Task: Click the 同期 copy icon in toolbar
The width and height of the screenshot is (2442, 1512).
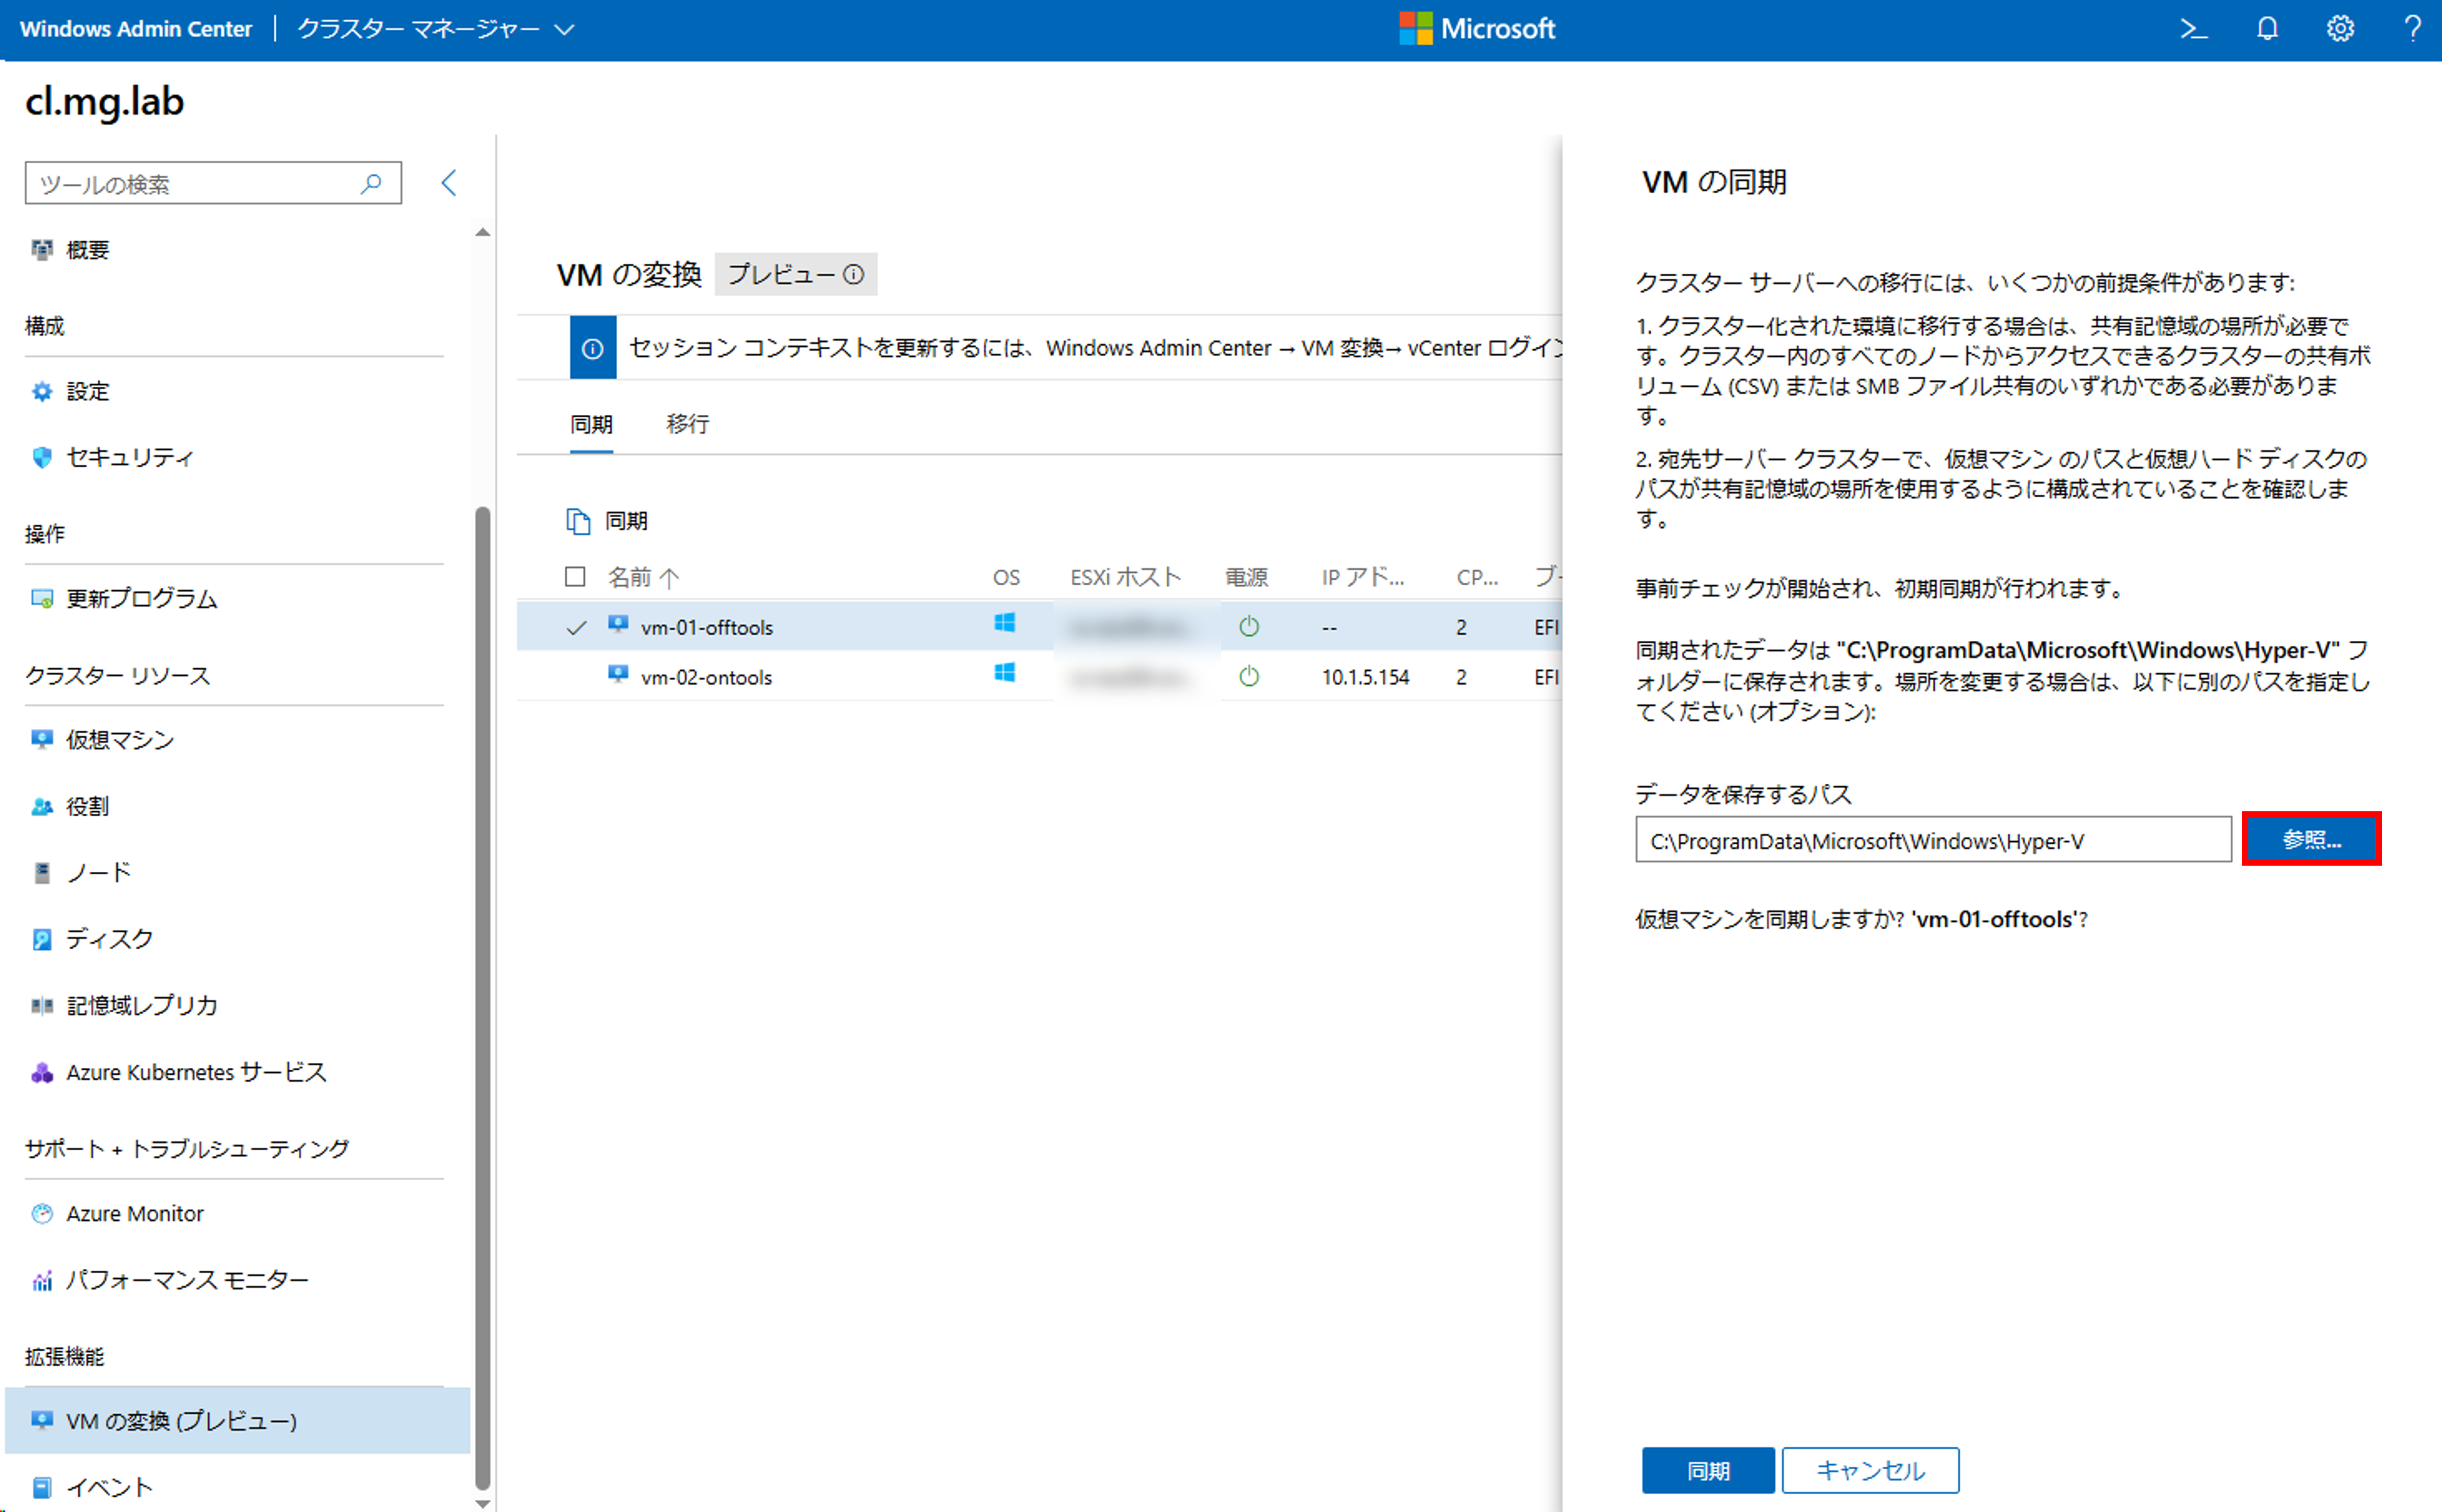Action: 578,520
